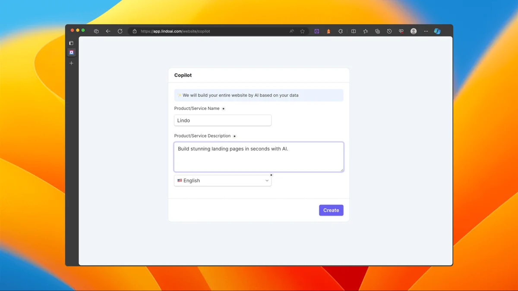The width and height of the screenshot is (518, 291).
Task: Click the textarea resize handle corner
Action: (x=342, y=170)
